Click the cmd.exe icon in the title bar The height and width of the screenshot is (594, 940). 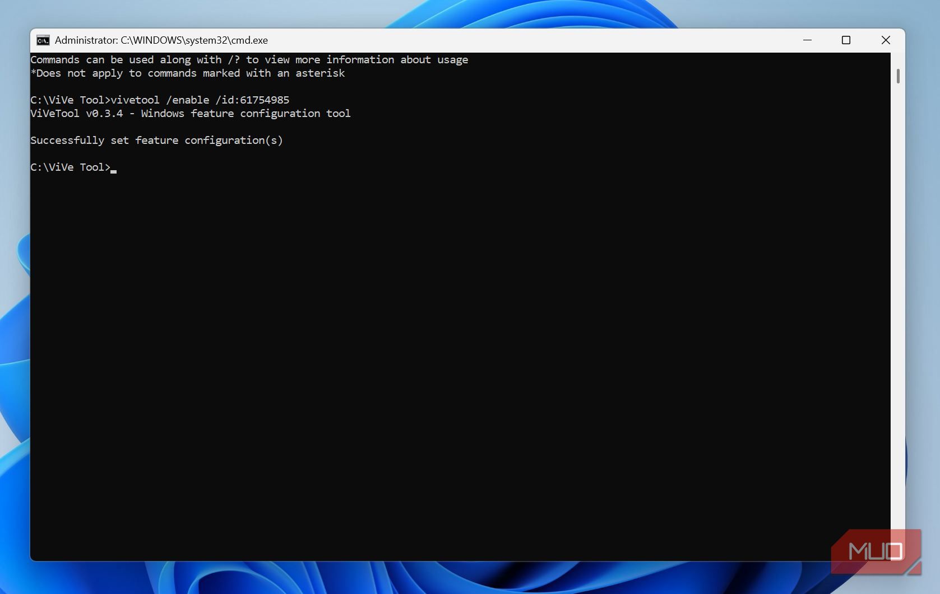click(43, 40)
